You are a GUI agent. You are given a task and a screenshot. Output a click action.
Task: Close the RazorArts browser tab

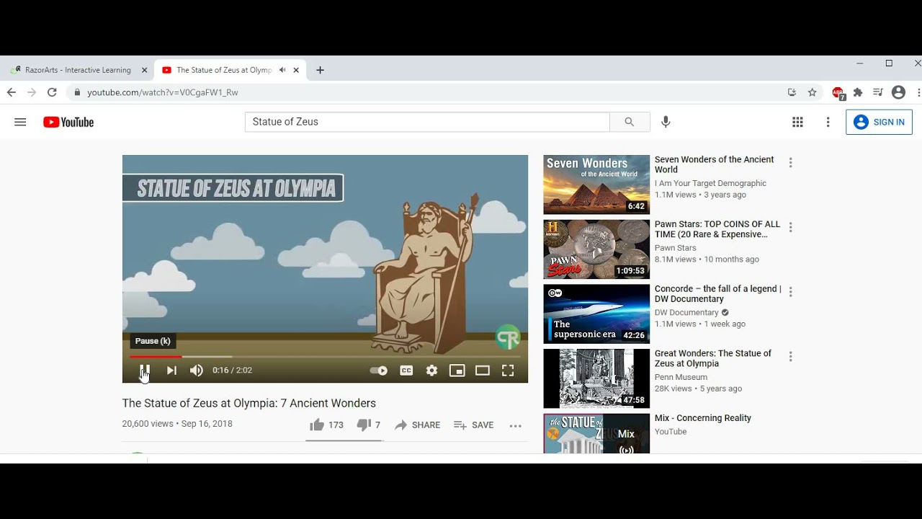144,70
